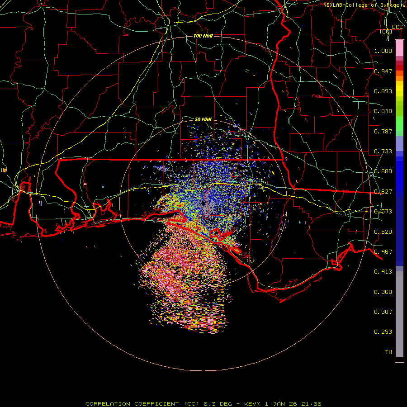Click the 0.680 color scale value
This screenshot has width=407, height=407.
click(x=383, y=171)
